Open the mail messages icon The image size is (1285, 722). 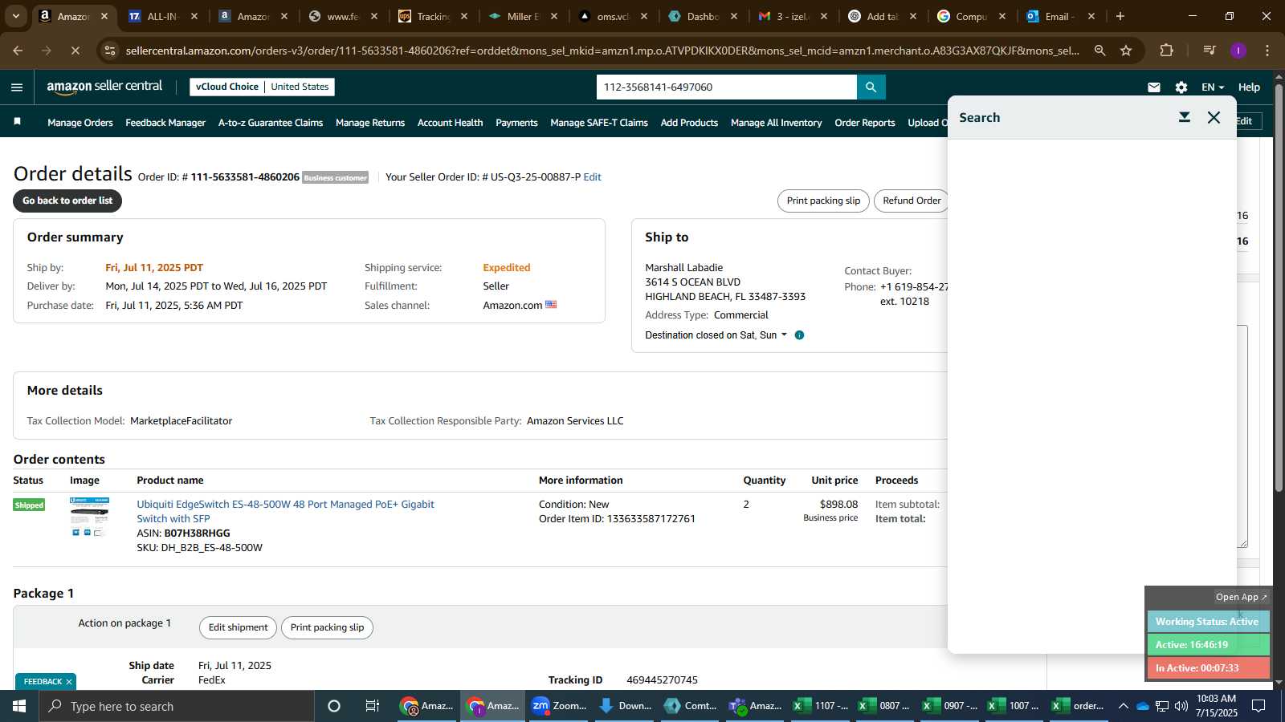(x=1154, y=87)
